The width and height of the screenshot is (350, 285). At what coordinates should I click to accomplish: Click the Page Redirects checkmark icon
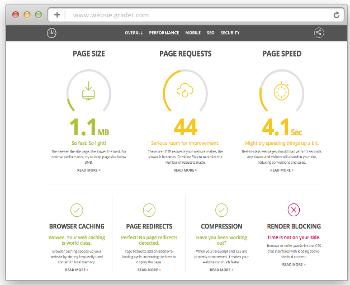point(149,210)
